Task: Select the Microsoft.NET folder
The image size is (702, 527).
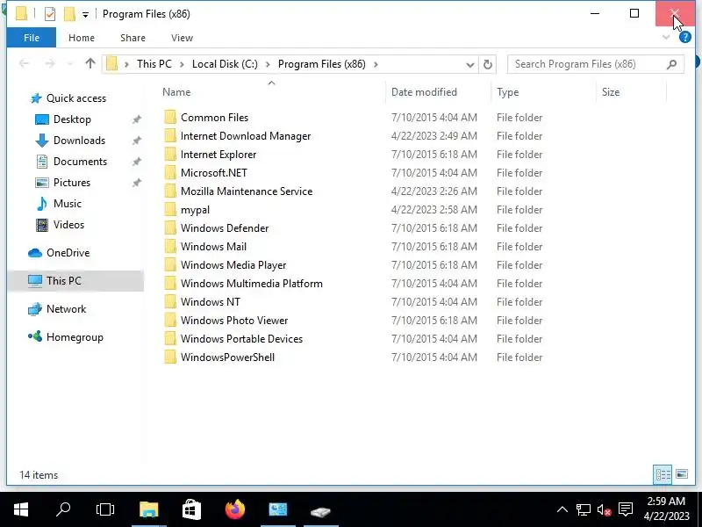Action: [213, 172]
